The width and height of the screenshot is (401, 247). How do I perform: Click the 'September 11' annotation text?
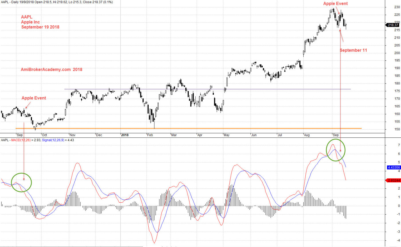tap(353, 50)
